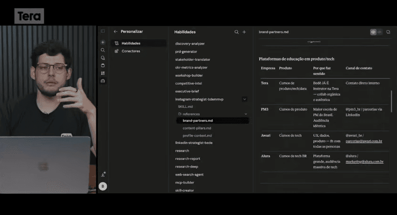The height and width of the screenshot is (215, 397).
Task: Open chats history icon in rail
Action: pos(103,58)
